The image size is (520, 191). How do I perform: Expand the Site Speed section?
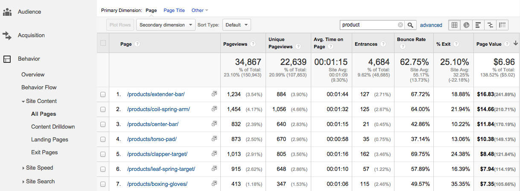[x=39, y=168]
